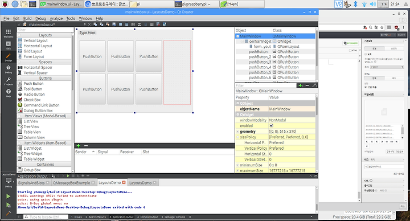Image resolution: width=410 pixels, height=221 pixels.
Task: Click the bookmark star in the browser window
Action: click(x=382, y=27)
